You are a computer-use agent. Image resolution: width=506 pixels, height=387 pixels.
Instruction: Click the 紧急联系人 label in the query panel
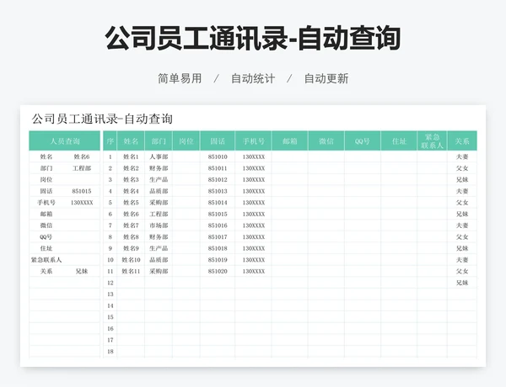(46, 260)
